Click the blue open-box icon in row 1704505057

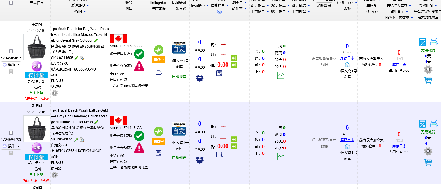coord(200,78)
